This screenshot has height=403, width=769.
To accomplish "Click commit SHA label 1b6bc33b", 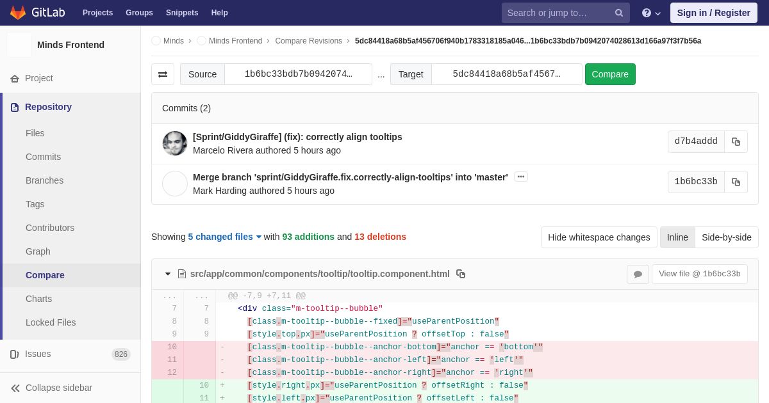I will point(696,182).
